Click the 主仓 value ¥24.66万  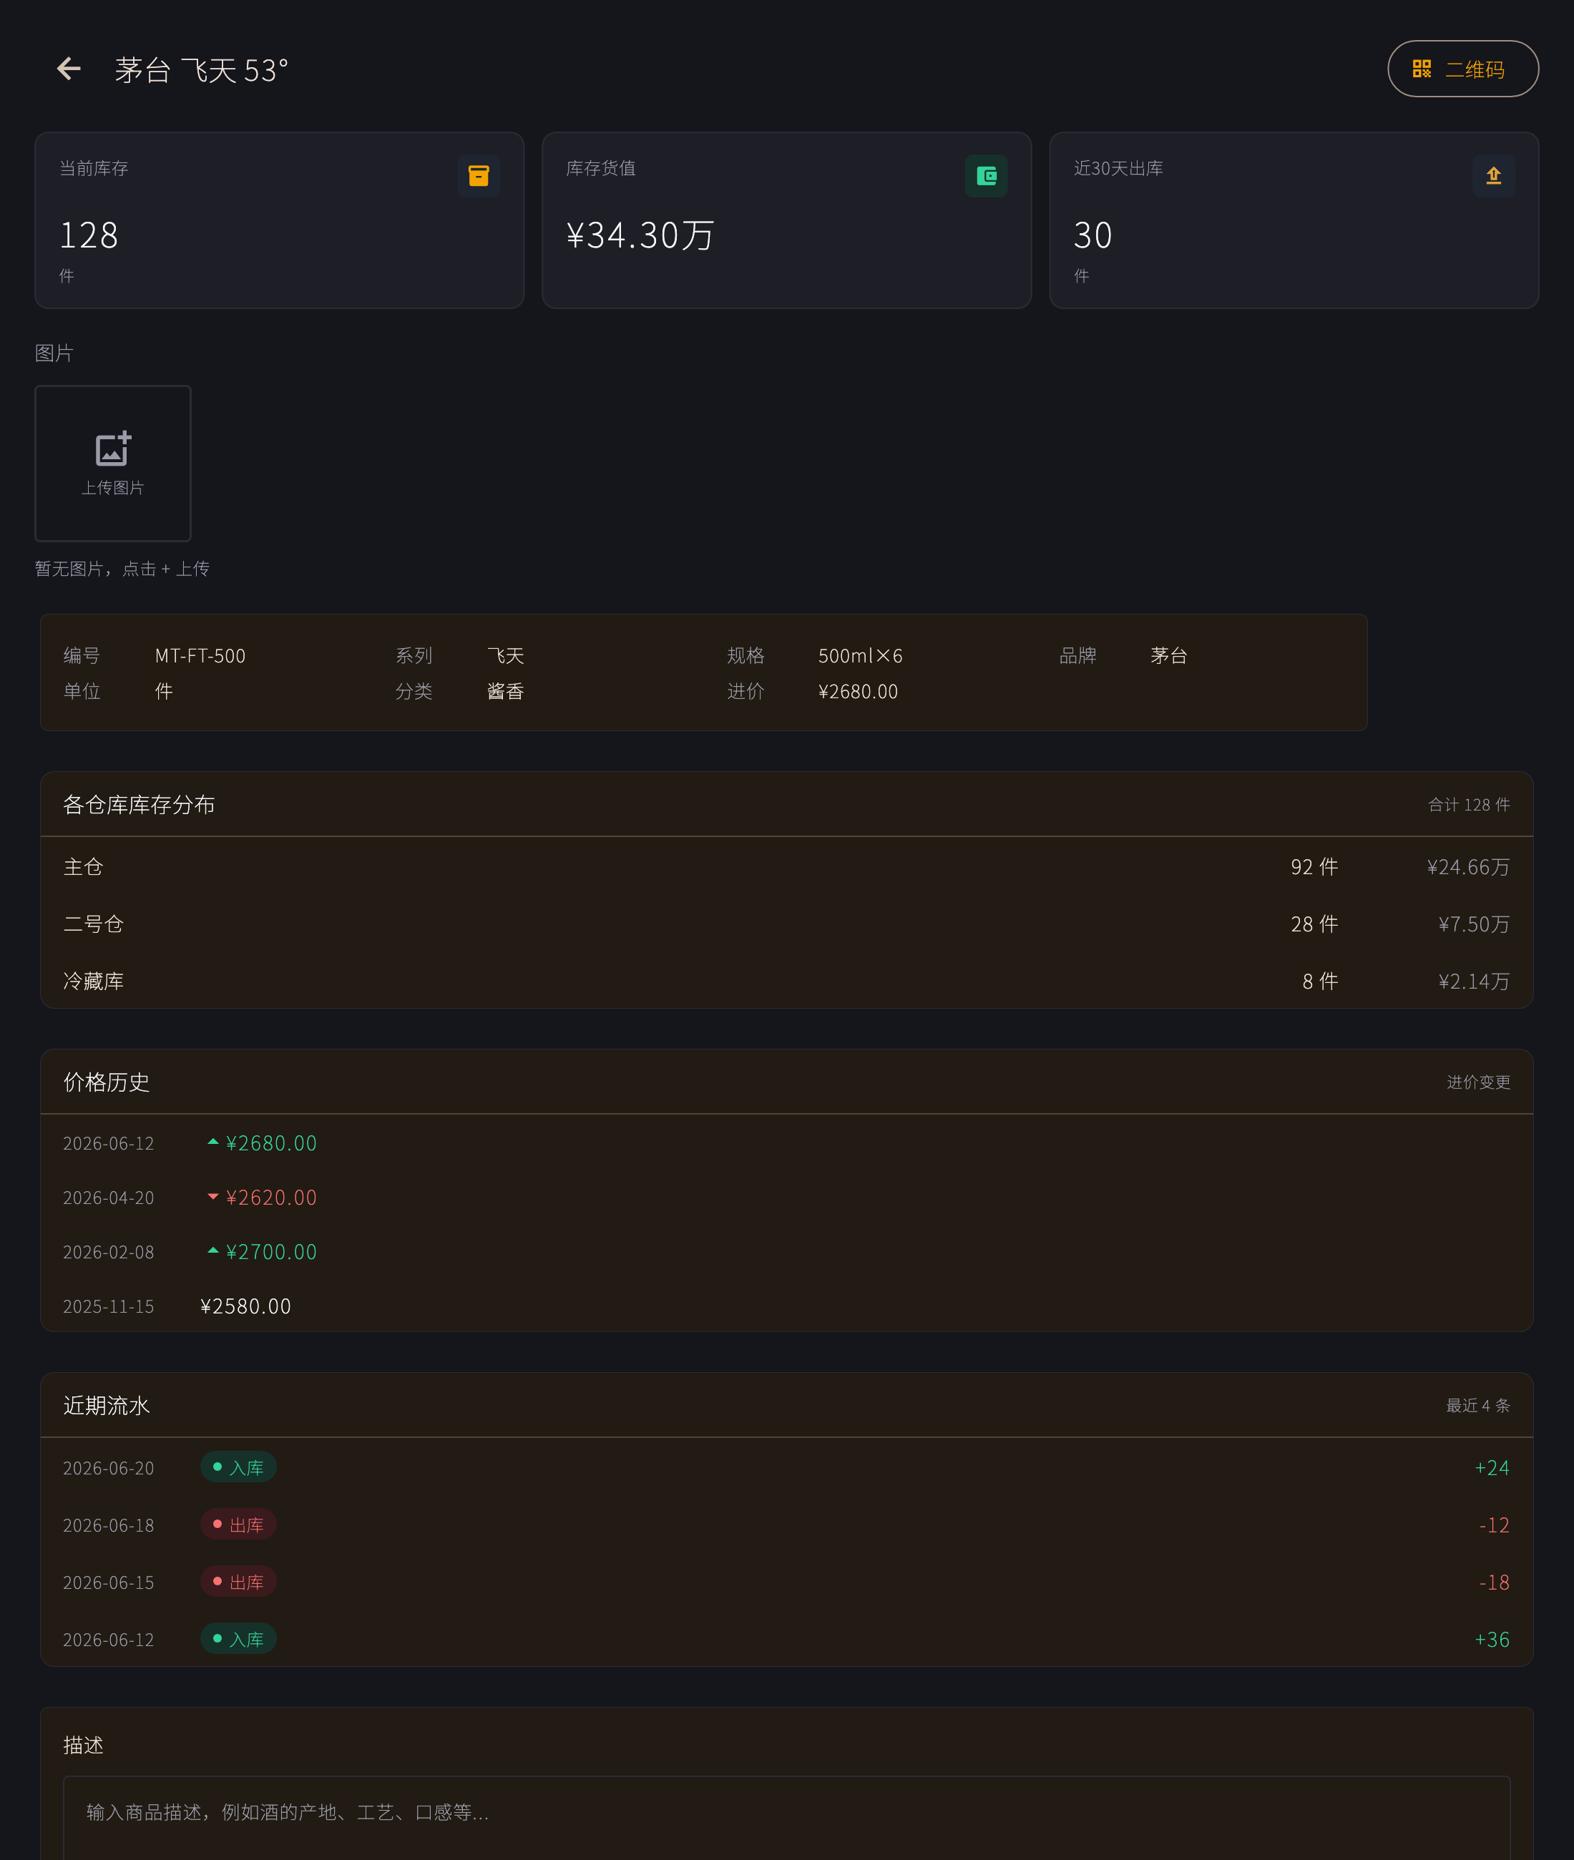pyautogui.click(x=1468, y=866)
